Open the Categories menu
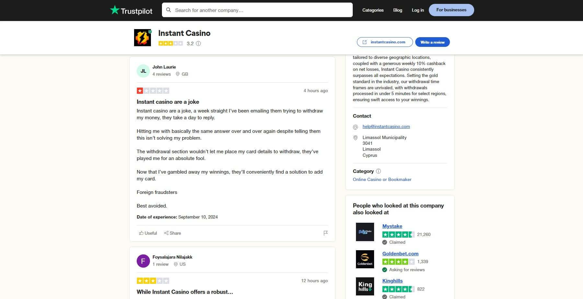Screen dimensions: 583x299 [x=372, y=10]
